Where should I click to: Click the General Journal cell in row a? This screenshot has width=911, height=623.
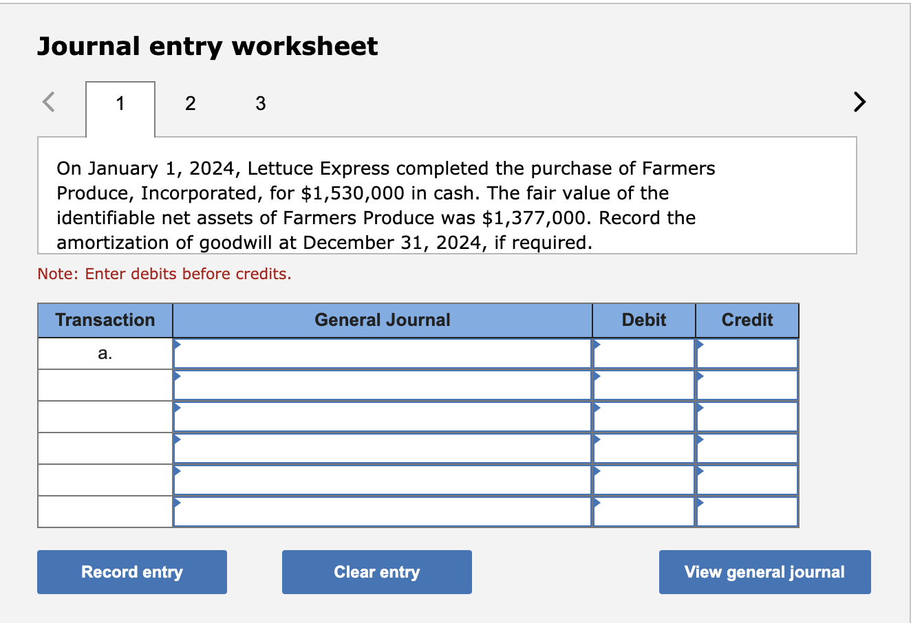click(382, 352)
